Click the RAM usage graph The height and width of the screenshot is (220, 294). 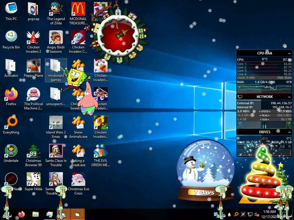coord(264,88)
